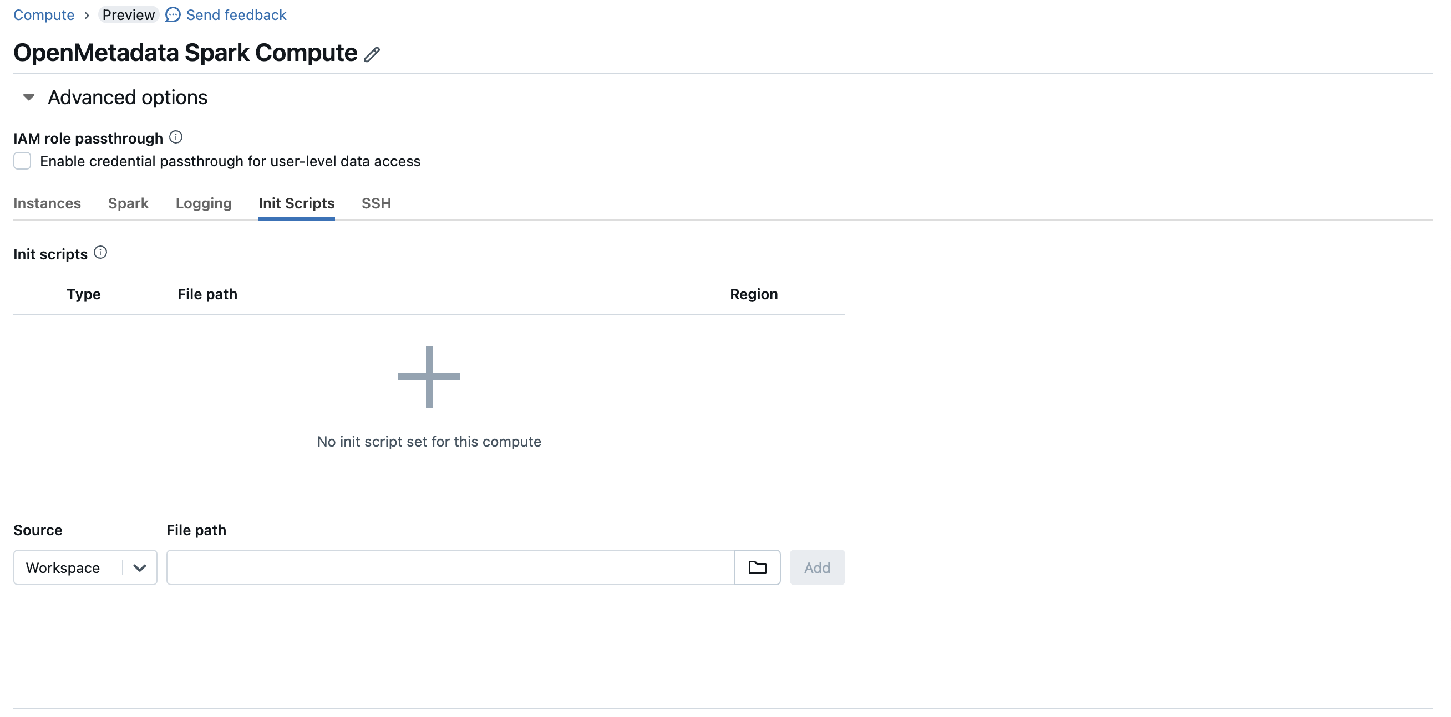This screenshot has width=1451, height=717.
Task: Switch to the SSH tab
Action: (376, 204)
